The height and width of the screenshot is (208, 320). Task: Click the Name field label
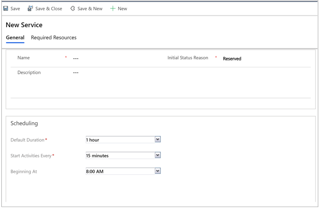click(23, 58)
